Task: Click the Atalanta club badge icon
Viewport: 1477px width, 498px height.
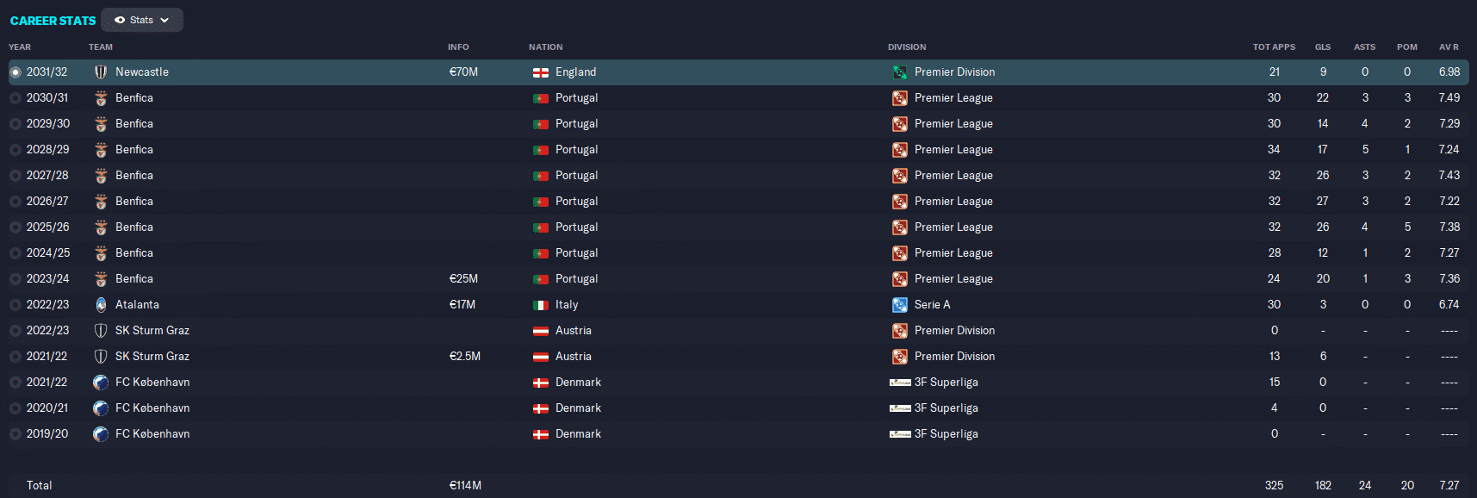Action: (101, 305)
